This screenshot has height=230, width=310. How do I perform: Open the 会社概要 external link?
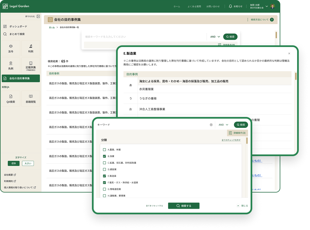[10, 175]
